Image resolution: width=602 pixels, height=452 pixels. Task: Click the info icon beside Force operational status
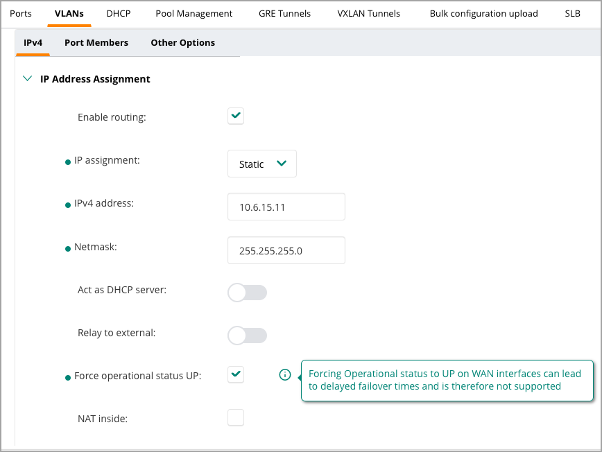[285, 374]
